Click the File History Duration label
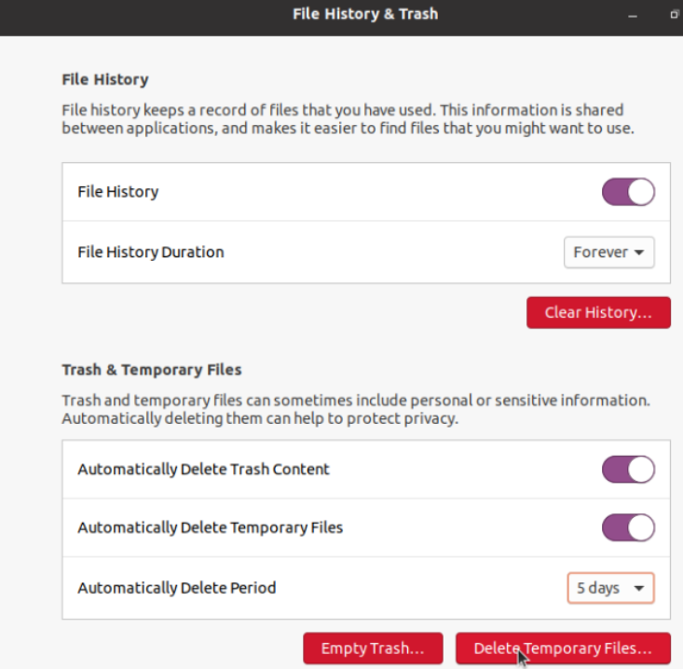The image size is (683, 669). click(151, 252)
